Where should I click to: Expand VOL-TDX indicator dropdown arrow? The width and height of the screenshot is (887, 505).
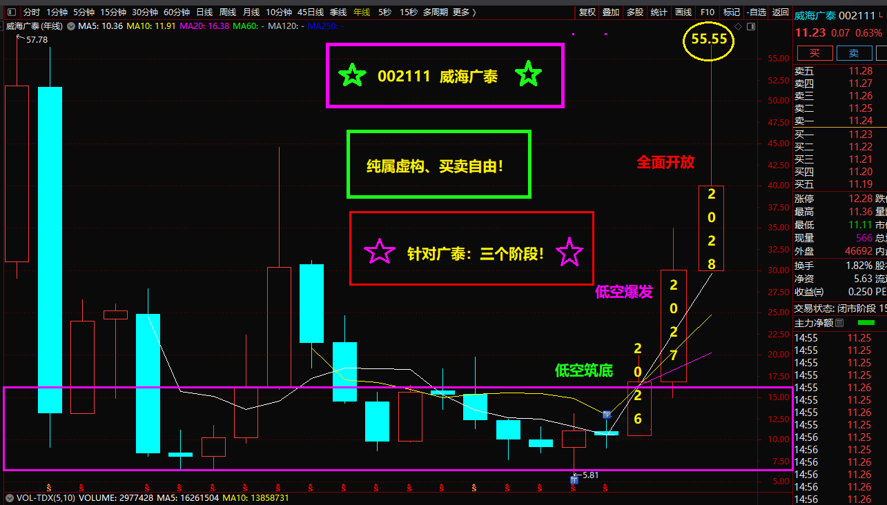pos(10,497)
